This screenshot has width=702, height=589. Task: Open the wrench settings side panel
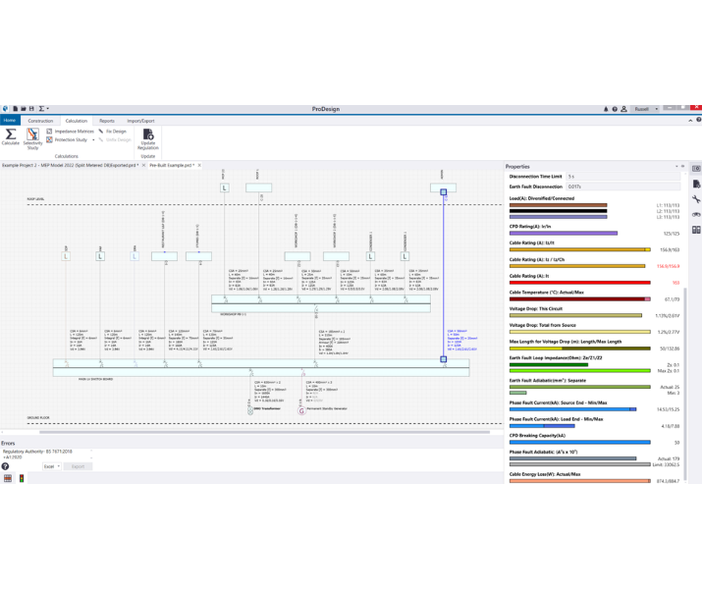696,199
